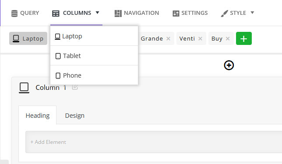Remove the Venti column

coord(201,38)
